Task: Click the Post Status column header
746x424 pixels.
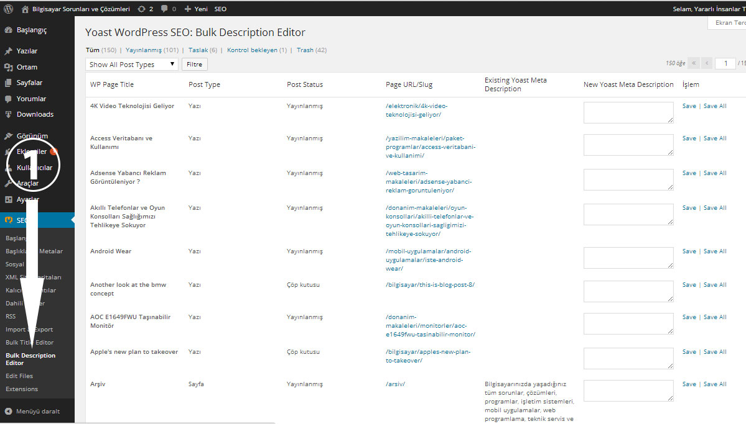Action: point(304,84)
